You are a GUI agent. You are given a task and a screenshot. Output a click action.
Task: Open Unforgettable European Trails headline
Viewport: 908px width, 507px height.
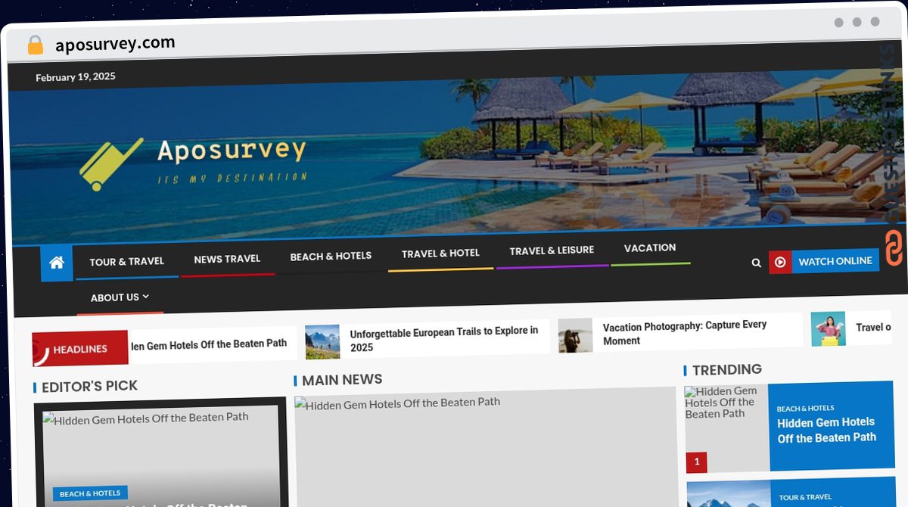(x=444, y=339)
